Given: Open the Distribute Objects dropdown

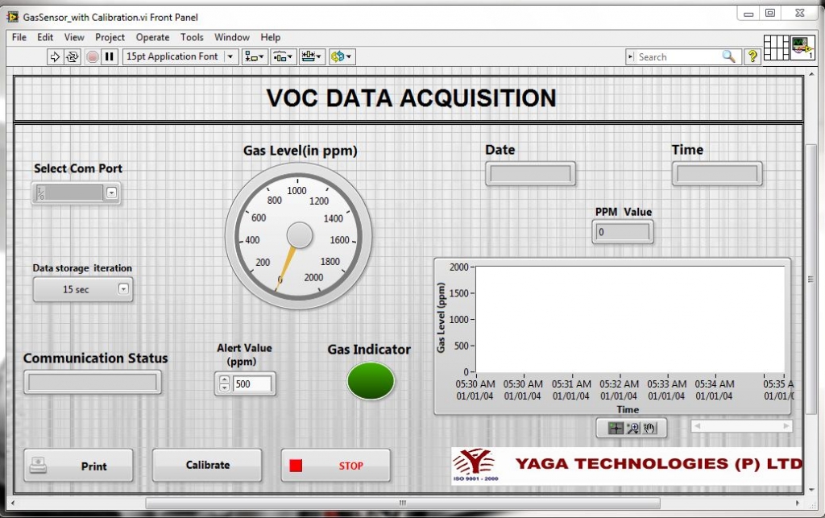Looking at the screenshot, I should (x=283, y=56).
